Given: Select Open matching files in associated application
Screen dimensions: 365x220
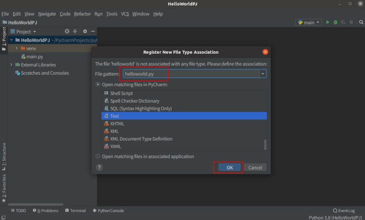Looking at the screenshot, I should (98, 156).
